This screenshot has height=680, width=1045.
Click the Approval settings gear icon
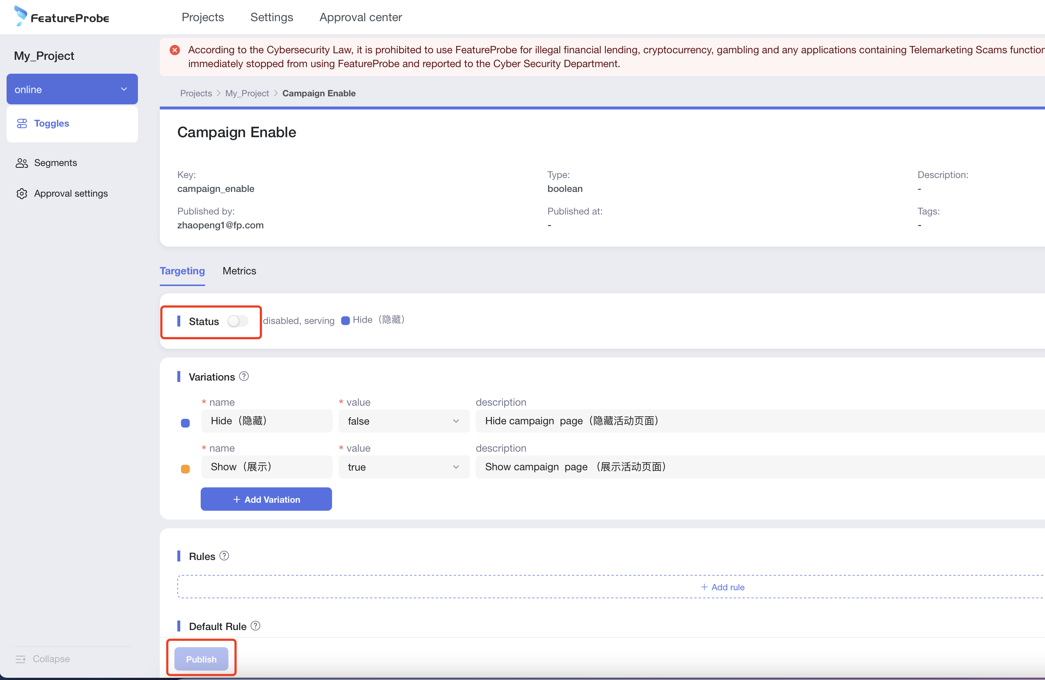(22, 194)
